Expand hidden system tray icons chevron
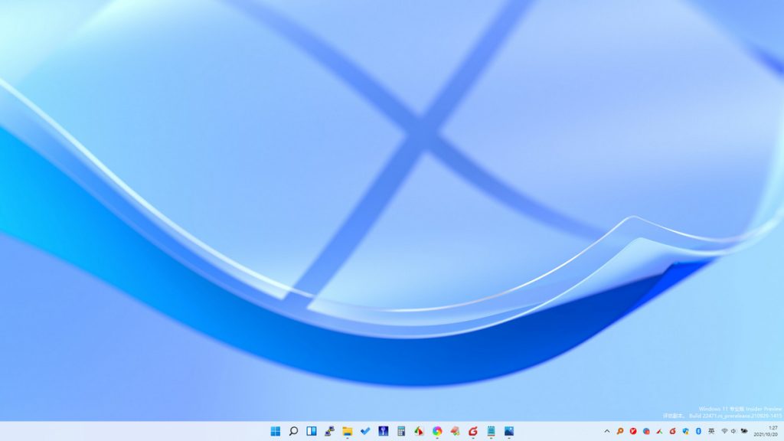 [607, 431]
